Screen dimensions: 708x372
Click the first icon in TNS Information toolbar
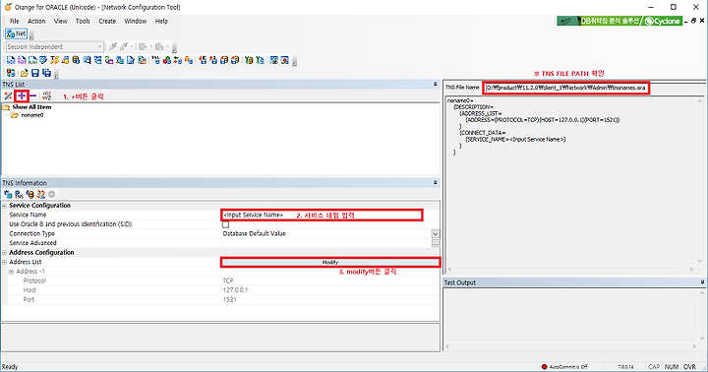[x=8, y=194]
